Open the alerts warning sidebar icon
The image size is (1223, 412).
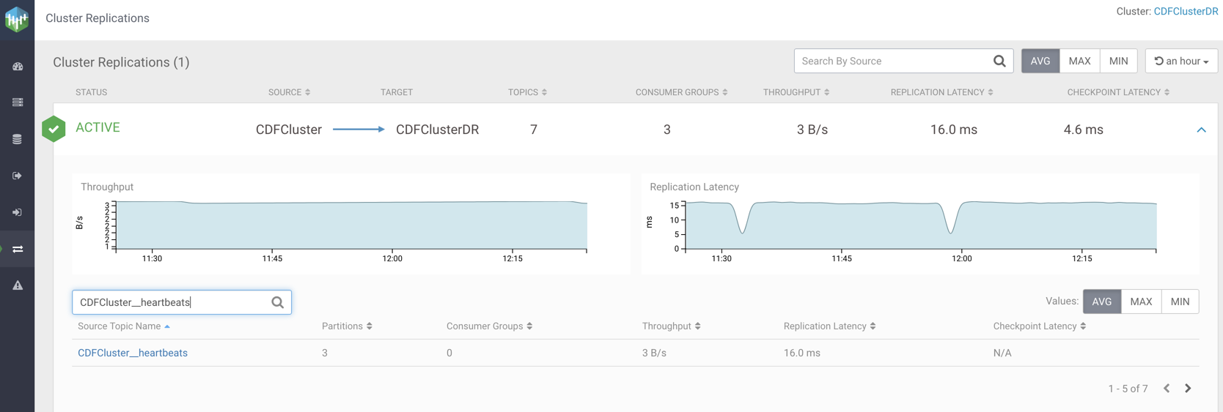coord(18,285)
